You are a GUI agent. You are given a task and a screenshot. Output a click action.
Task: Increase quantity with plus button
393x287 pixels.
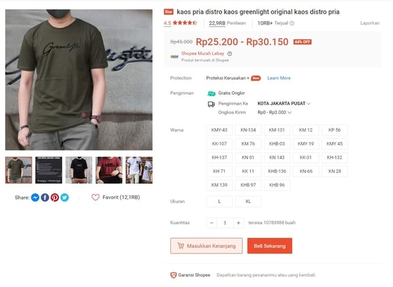click(238, 223)
